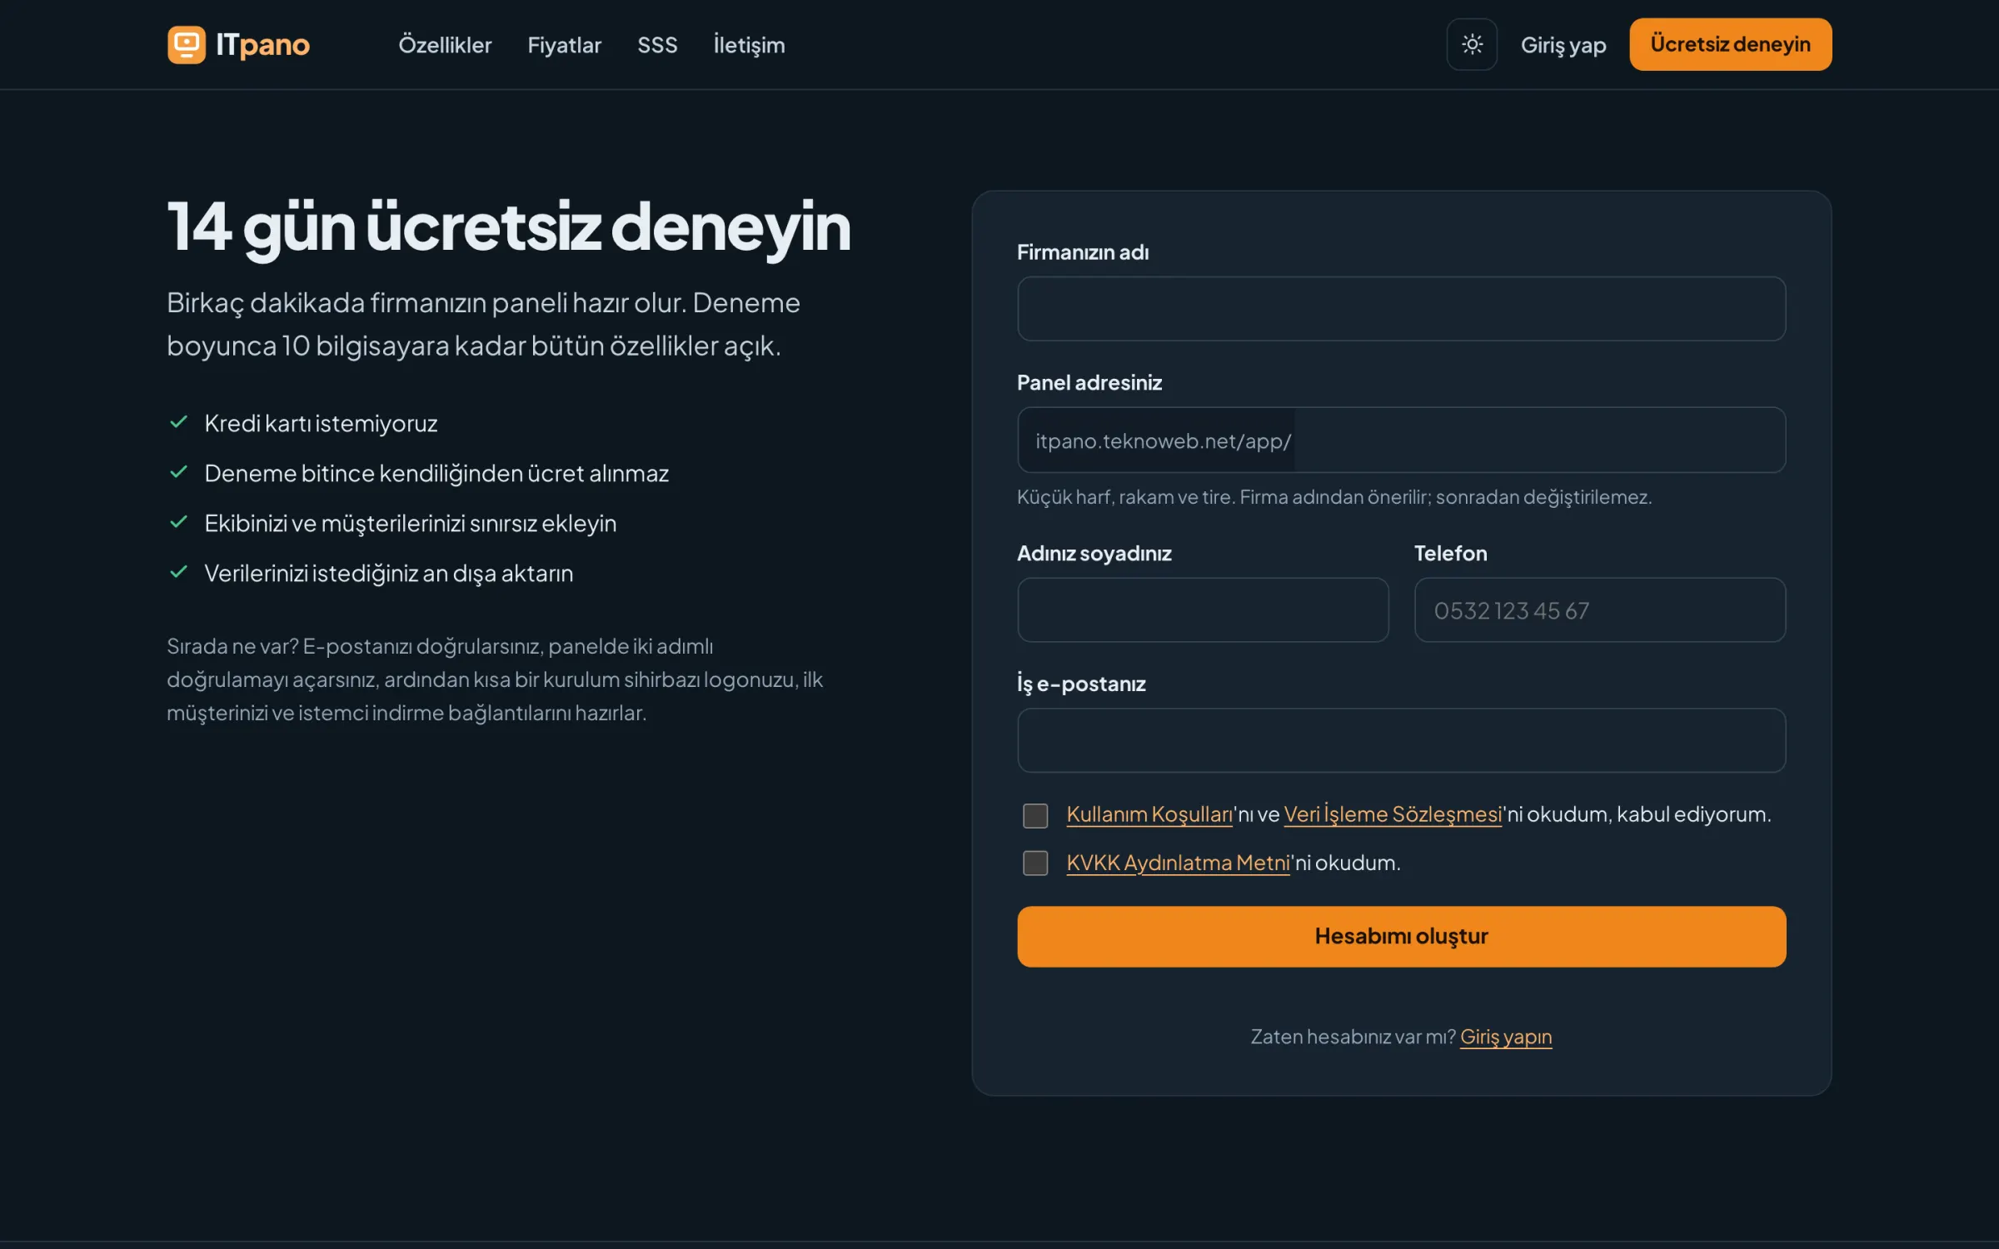Click the 'Firmanızın adı' label
This screenshot has width=1999, height=1249.
coord(1082,252)
